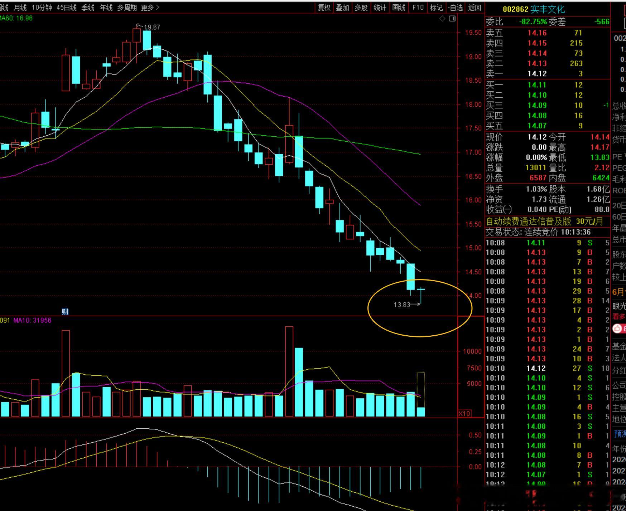
Task: Click the diamond icon above chart
Action: [x=442, y=19]
